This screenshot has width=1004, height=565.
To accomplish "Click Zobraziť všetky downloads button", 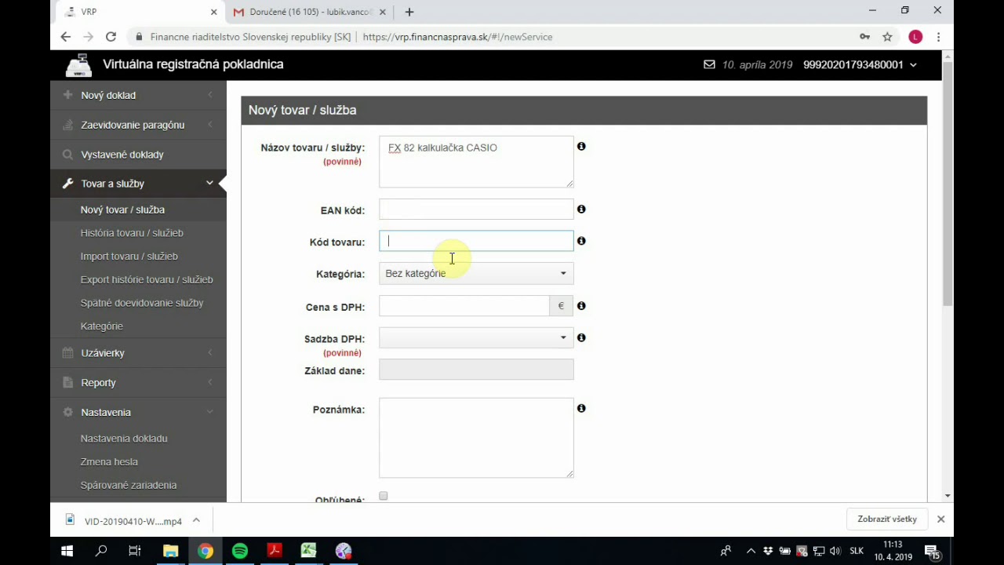I will (887, 519).
